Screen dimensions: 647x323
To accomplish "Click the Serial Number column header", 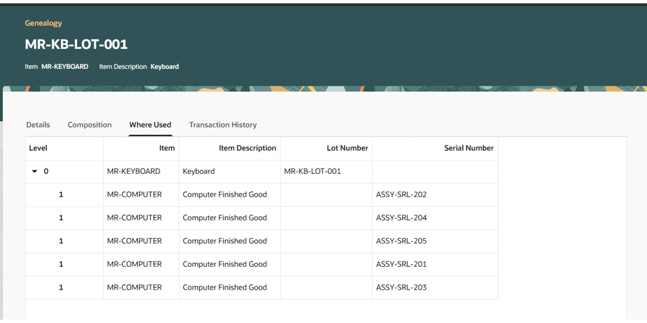I will [x=468, y=148].
